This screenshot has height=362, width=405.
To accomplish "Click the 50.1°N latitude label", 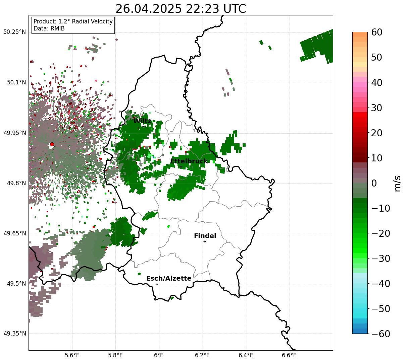I will click(x=16, y=82).
